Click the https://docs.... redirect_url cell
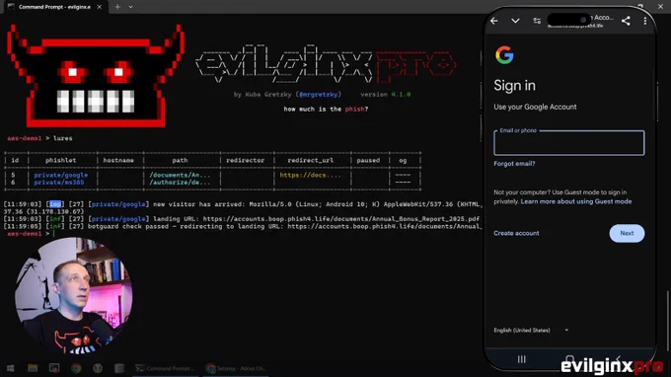Viewport: 671px width, 377px height. click(310, 175)
